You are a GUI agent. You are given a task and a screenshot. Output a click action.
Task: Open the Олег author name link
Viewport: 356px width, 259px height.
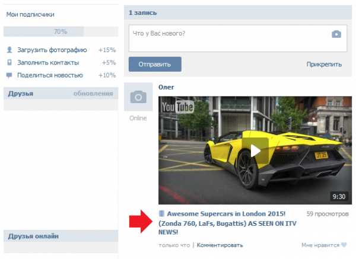(166, 87)
